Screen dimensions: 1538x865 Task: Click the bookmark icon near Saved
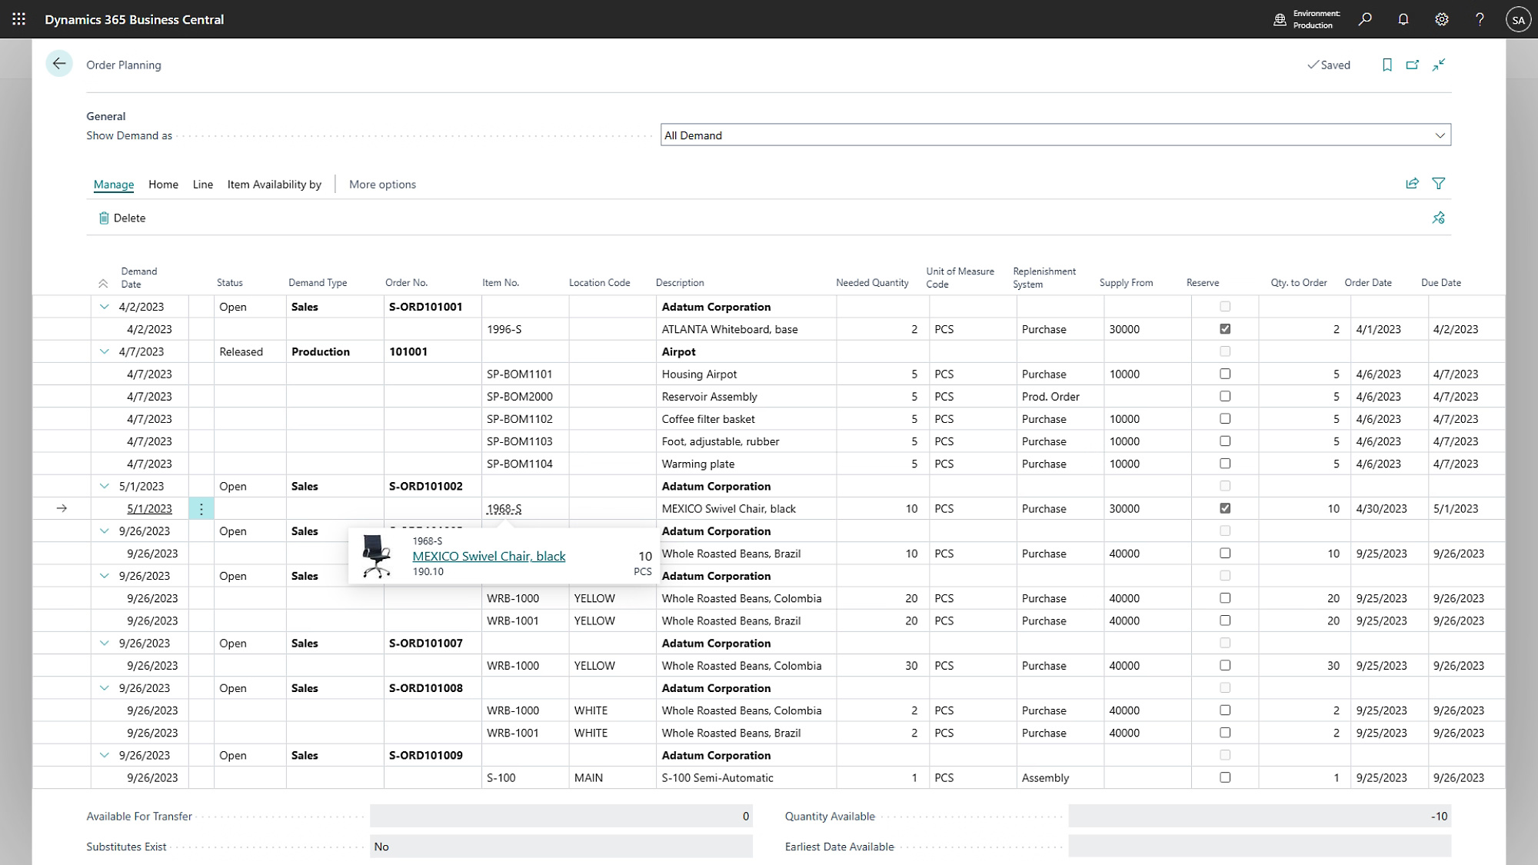point(1387,65)
